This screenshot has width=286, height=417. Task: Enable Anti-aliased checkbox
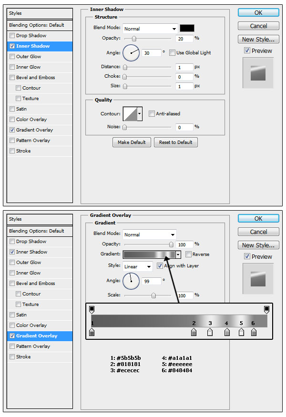point(152,113)
